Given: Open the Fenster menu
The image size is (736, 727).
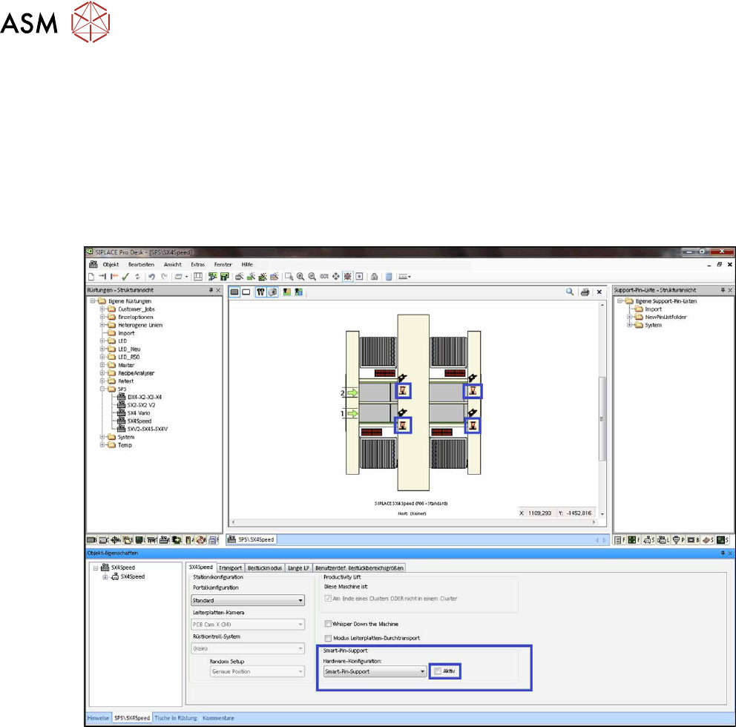Looking at the screenshot, I should pos(223,264).
